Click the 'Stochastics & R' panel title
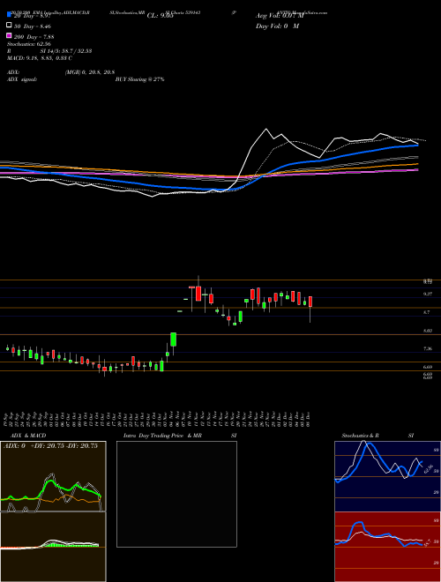The height and width of the screenshot is (582, 441). pos(360,436)
